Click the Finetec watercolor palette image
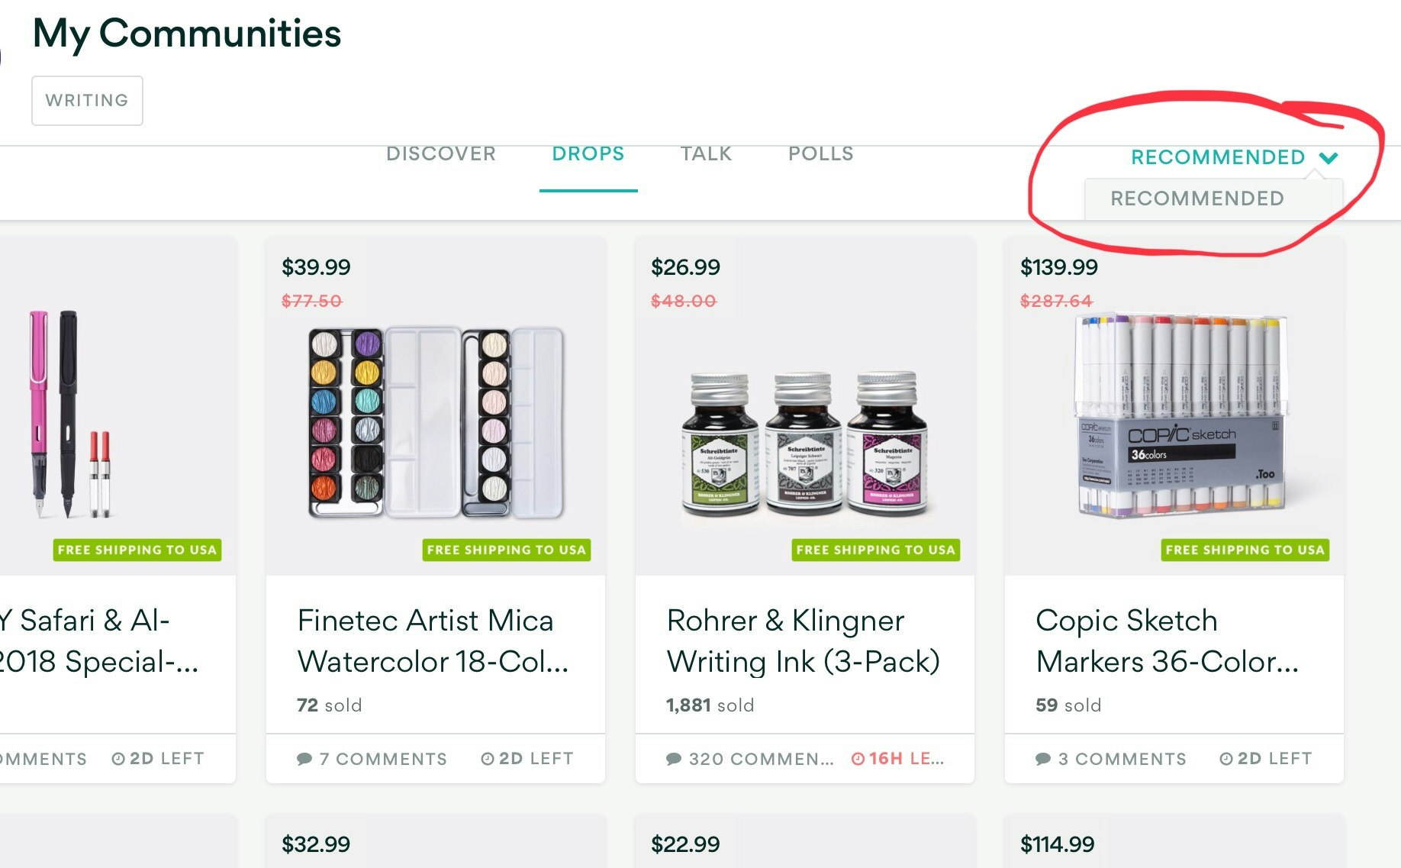The width and height of the screenshot is (1401, 868). pos(436,422)
